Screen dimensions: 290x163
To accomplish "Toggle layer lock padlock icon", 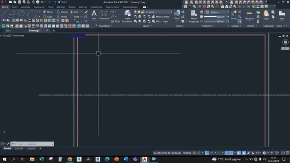I will (x=142, y=12).
